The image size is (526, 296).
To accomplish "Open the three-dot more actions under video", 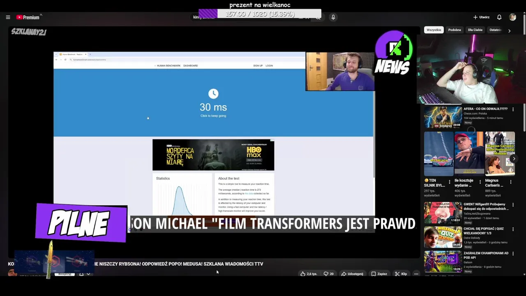I will point(416,274).
